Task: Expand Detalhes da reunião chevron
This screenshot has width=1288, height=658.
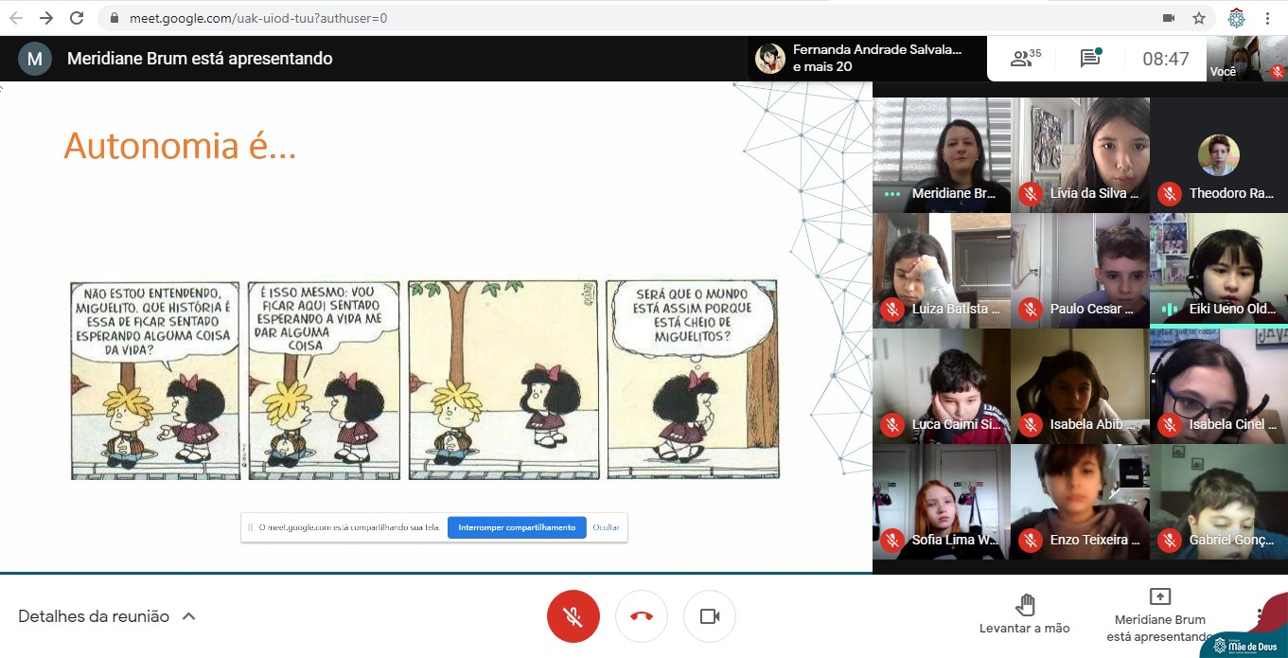Action: pos(188,616)
